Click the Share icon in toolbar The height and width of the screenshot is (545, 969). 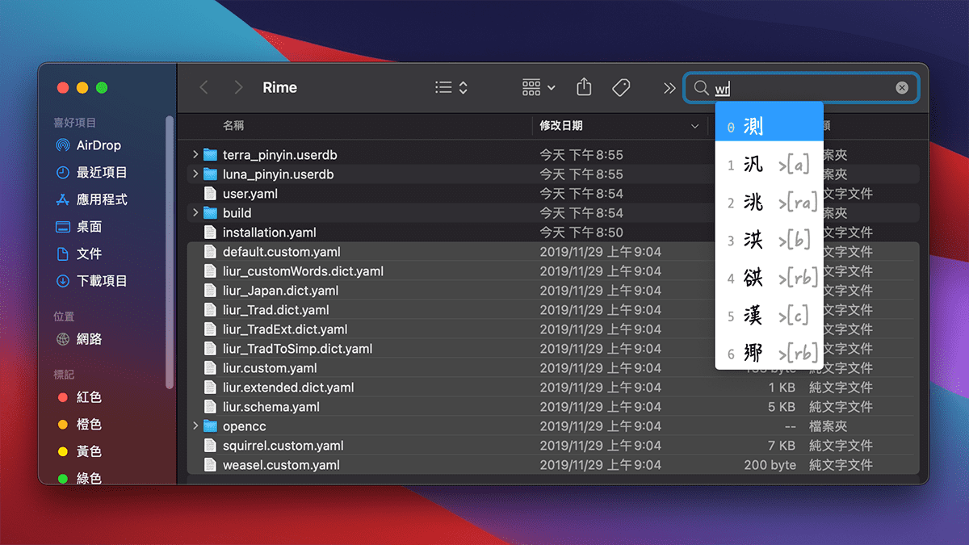click(585, 88)
